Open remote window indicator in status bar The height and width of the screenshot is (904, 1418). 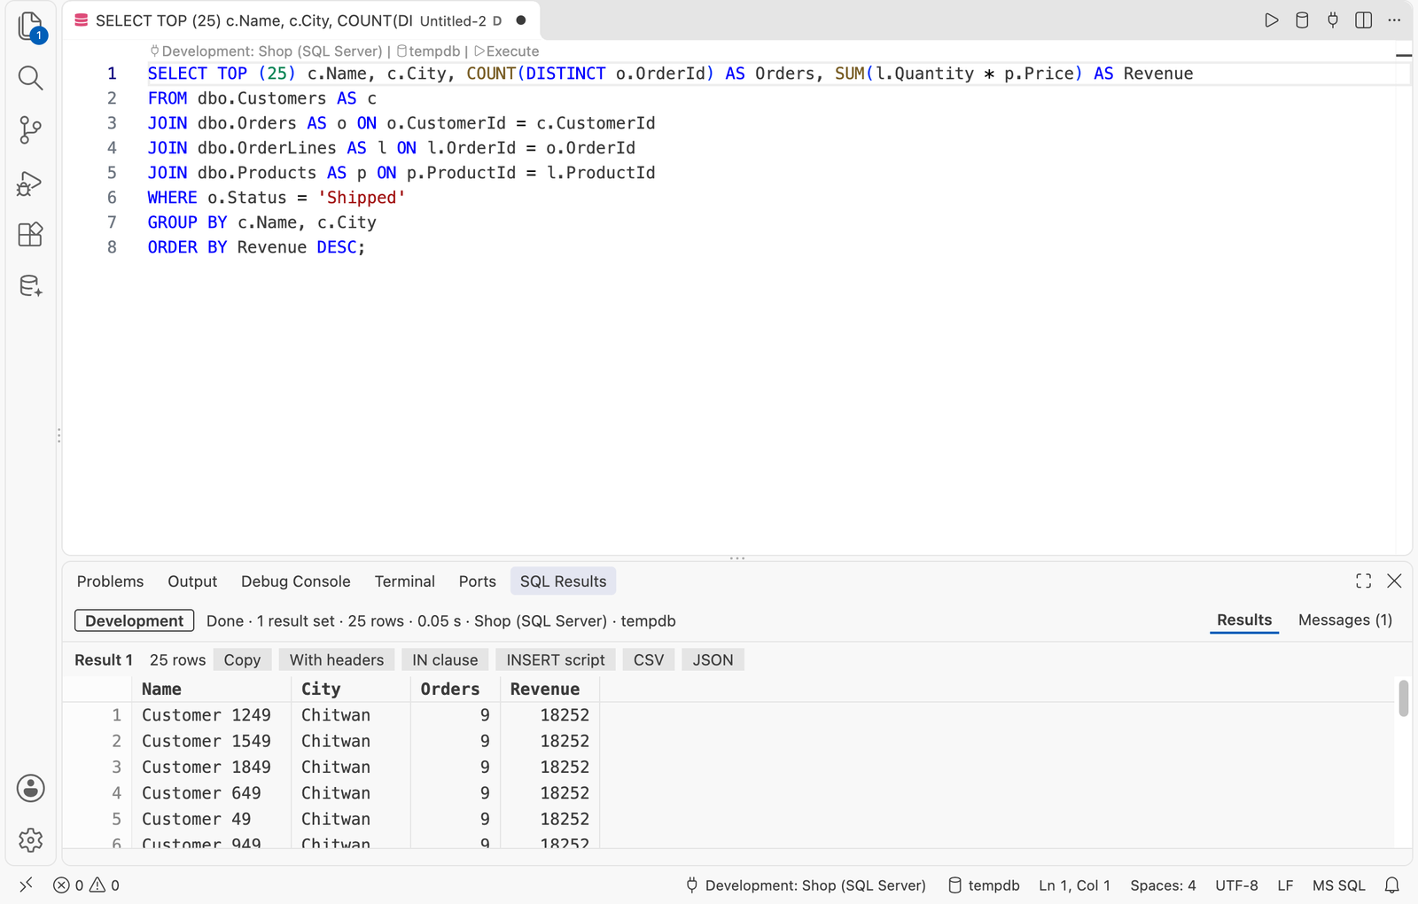click(x=27, y=885)
